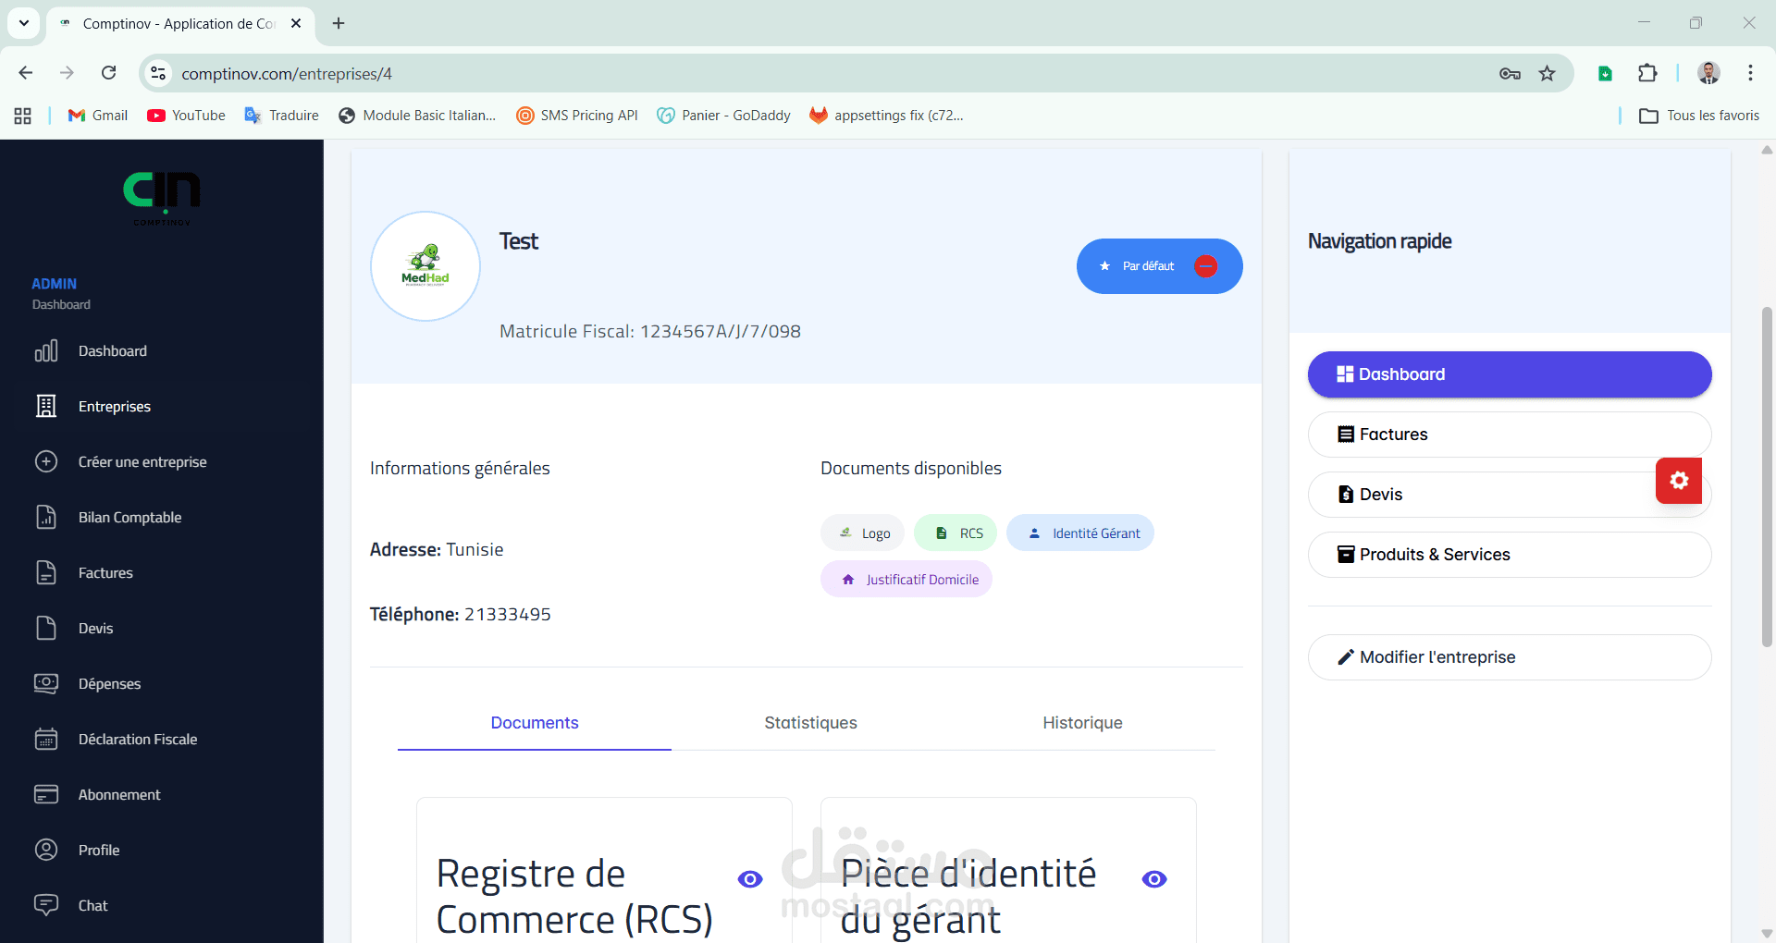Open Chat sidebar item

pos(92,906)
